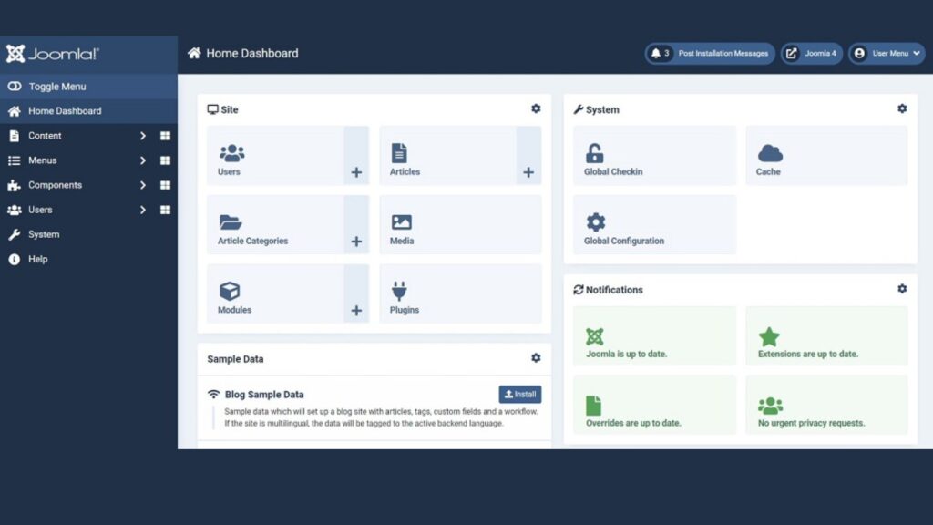Open the Plugins quick icon tile
The image size is (933, 525).
click(460, 293)
